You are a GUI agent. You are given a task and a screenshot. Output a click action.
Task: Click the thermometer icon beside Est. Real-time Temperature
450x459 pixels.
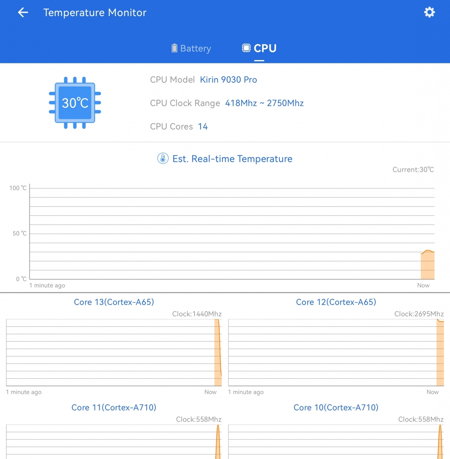(163, 158)
